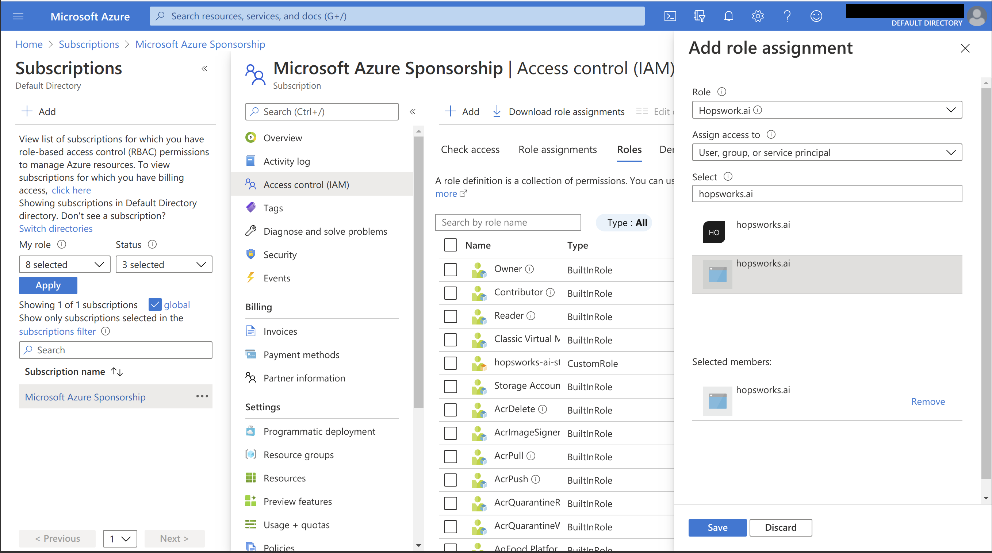Open the Activity log menu item
The image size is (992, 553).
tap(287, 161)
